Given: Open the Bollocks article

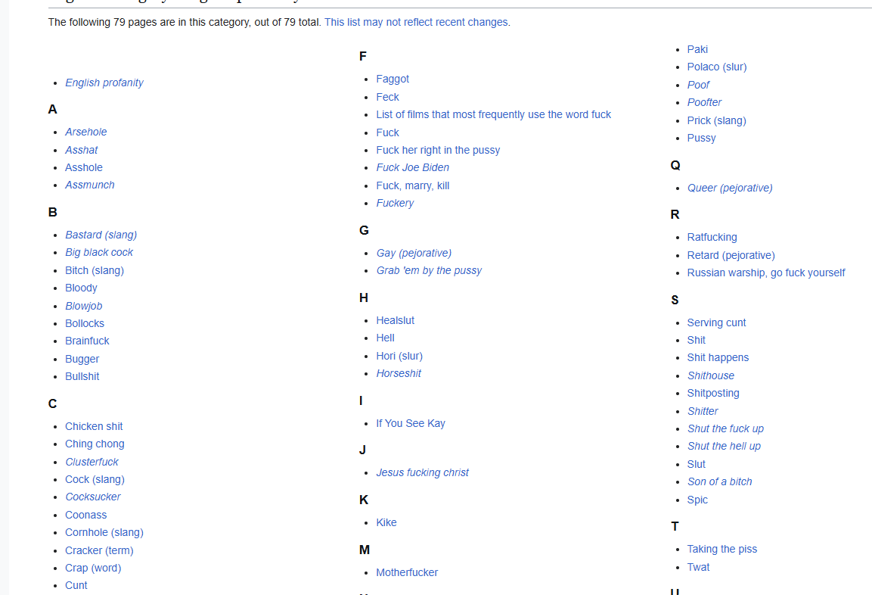Looking at the screenshot, I should coord(85,323).
